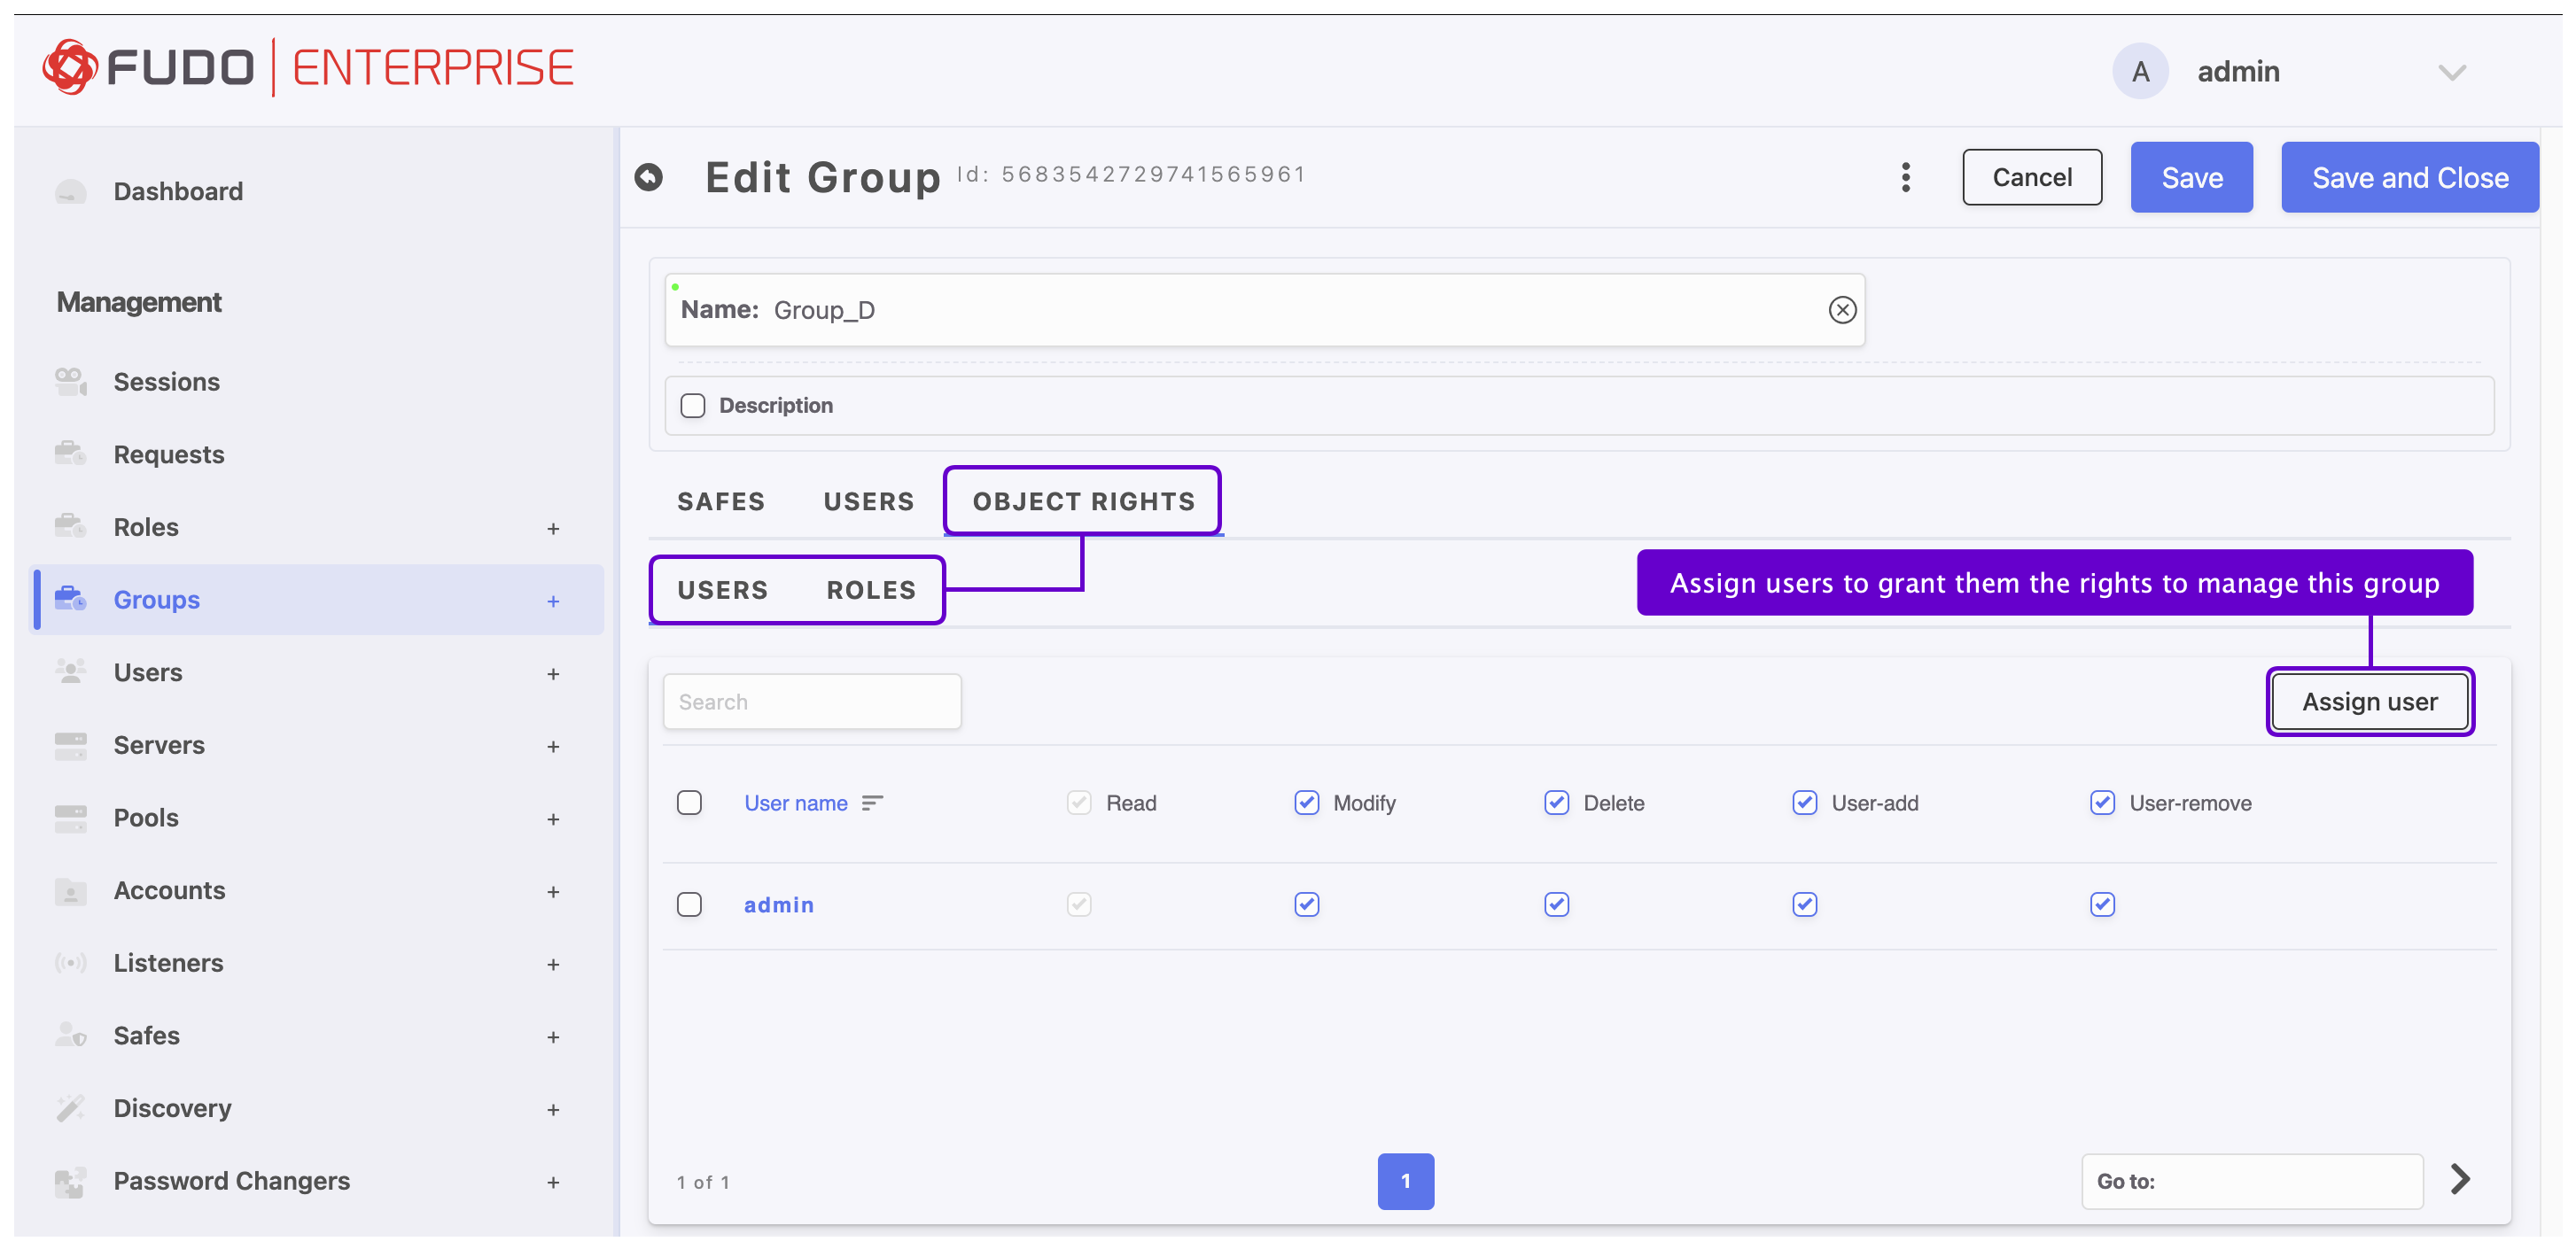The height and width of the screenshot is (1257, 2576).
Task: Switch to the SAFES tab
Action: [x=720, y=501]
